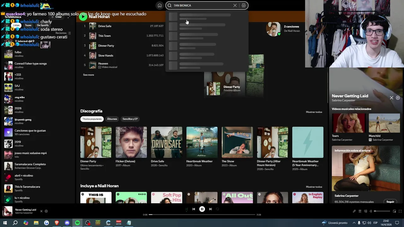Image resolution: width=404 pixels, height=227 pixels.
Task: Select the Heaven video musical track
Action: [x=124, y=65]
